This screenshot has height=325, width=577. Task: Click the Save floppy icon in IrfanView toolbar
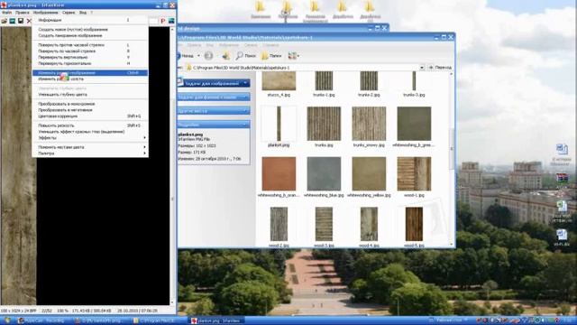tap(21, 21)
